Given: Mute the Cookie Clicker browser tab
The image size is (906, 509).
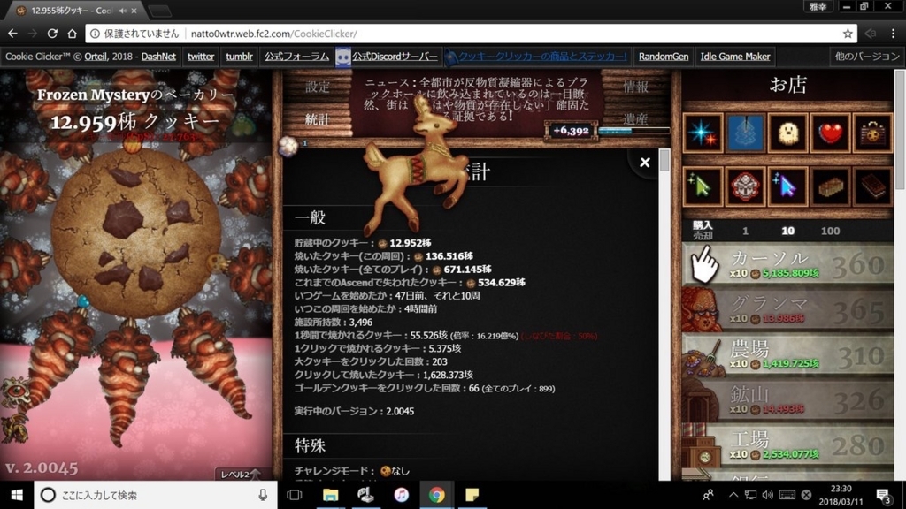Looking at the screenshot, I should coord(122,11).
